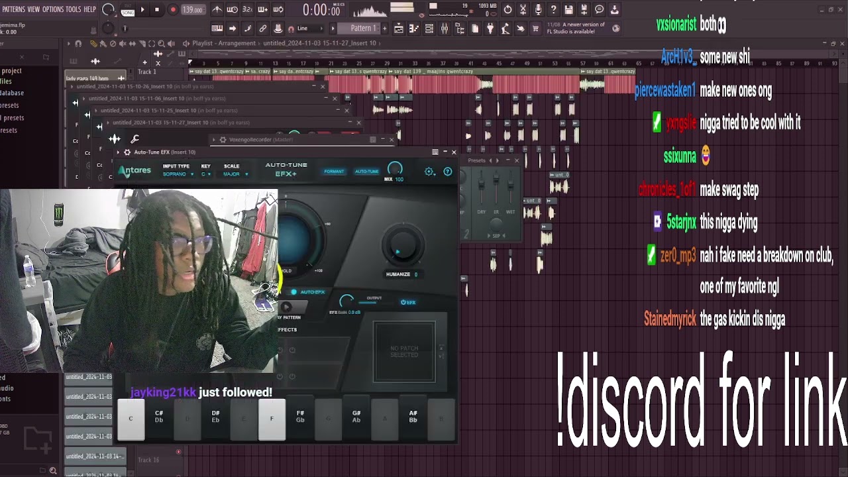The height and width of the screenshot is (477, 848).
Task: Select the playlist zoom tool
Action: pos(161,43)
